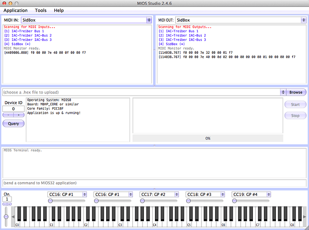Click '[2] IAC-Treiber IAC-Bus 2' in MIDI OUT monitor
The height and width of the screenshot is (230, 309).
coord(182,35)
